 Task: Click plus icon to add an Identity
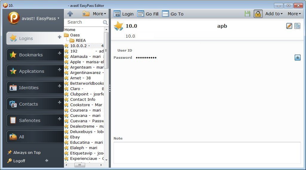59,86
